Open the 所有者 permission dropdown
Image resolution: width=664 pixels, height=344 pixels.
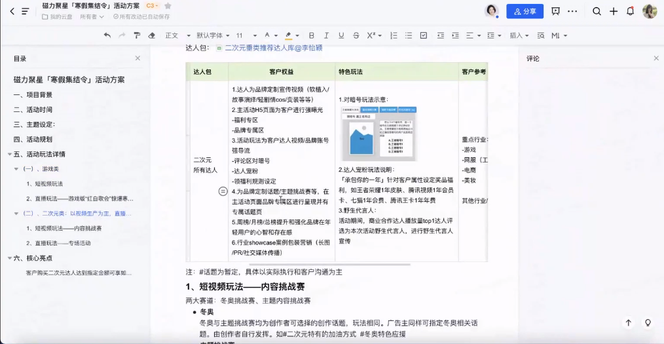pyautogui.click(x=92, y=16)
